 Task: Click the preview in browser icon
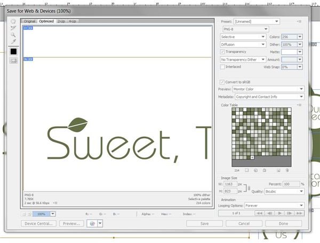click(x=92, y=223)
